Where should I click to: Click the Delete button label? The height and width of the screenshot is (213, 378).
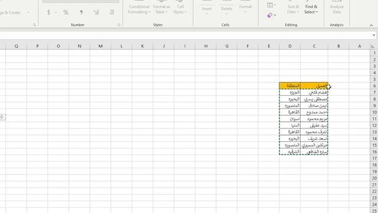pos(226,8)
